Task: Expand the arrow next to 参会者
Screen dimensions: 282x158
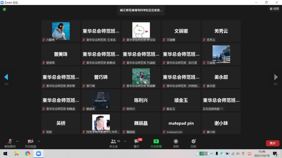Action: [125, 141]
